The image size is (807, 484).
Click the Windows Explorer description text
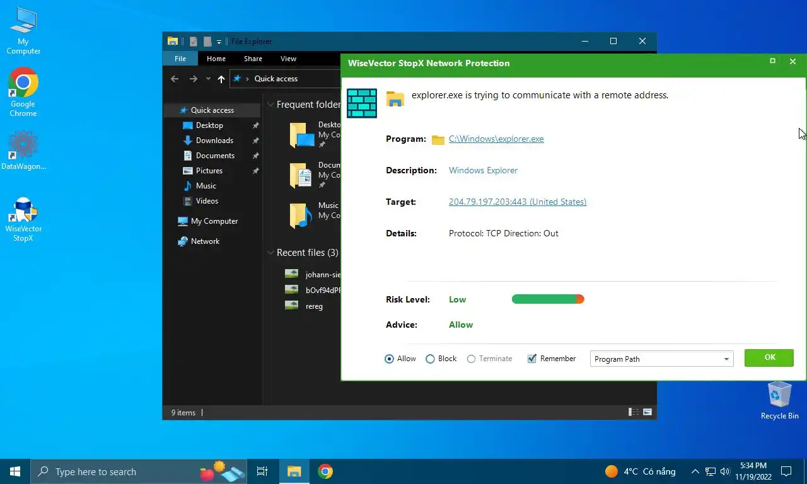483,170
